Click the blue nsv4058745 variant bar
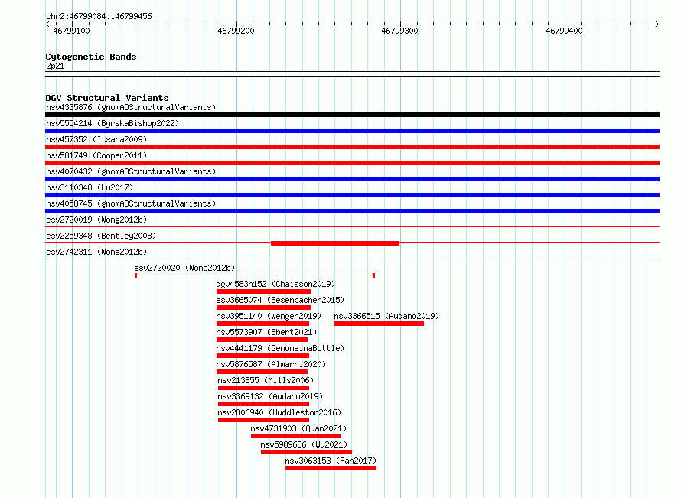This screenshot has height=498, width=681. point(352,211)
